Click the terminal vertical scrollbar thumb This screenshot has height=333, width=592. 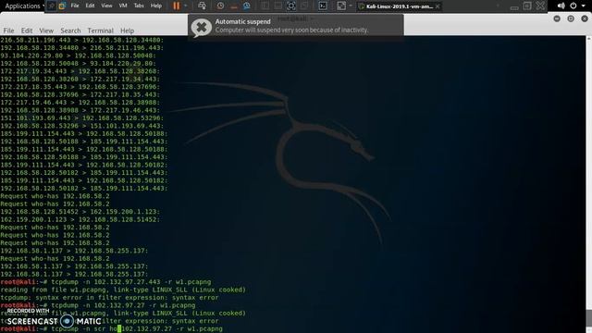[x=588, y=317]
